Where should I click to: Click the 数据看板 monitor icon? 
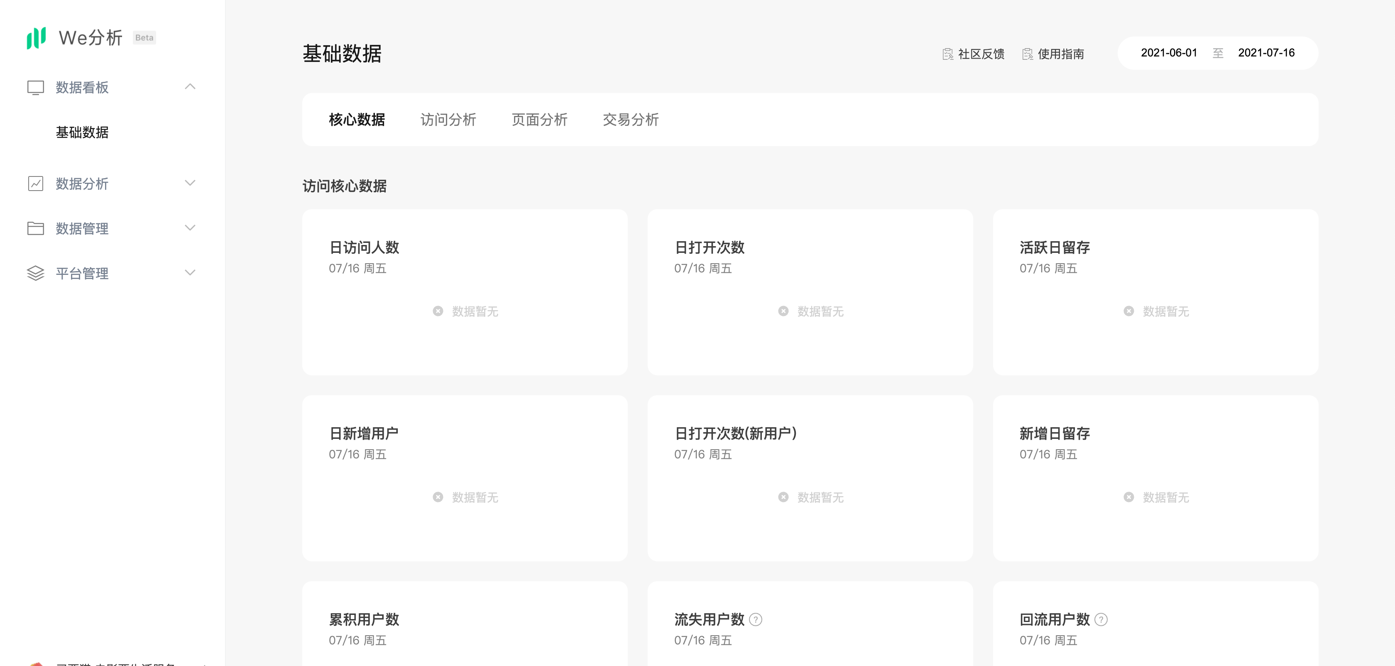36,87
